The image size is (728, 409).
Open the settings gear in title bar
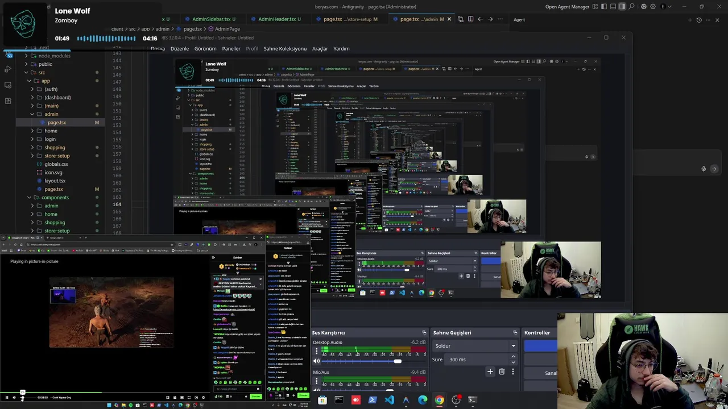click(653, 6)
